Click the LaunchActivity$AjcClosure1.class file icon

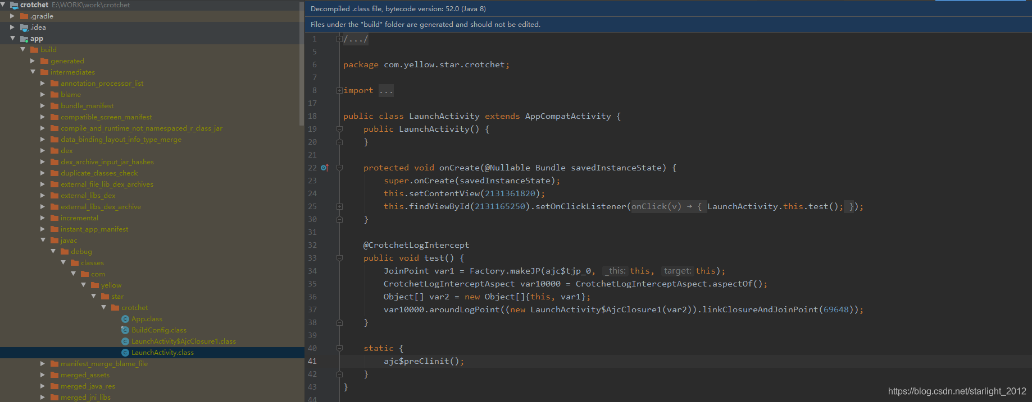click(125, 341)
